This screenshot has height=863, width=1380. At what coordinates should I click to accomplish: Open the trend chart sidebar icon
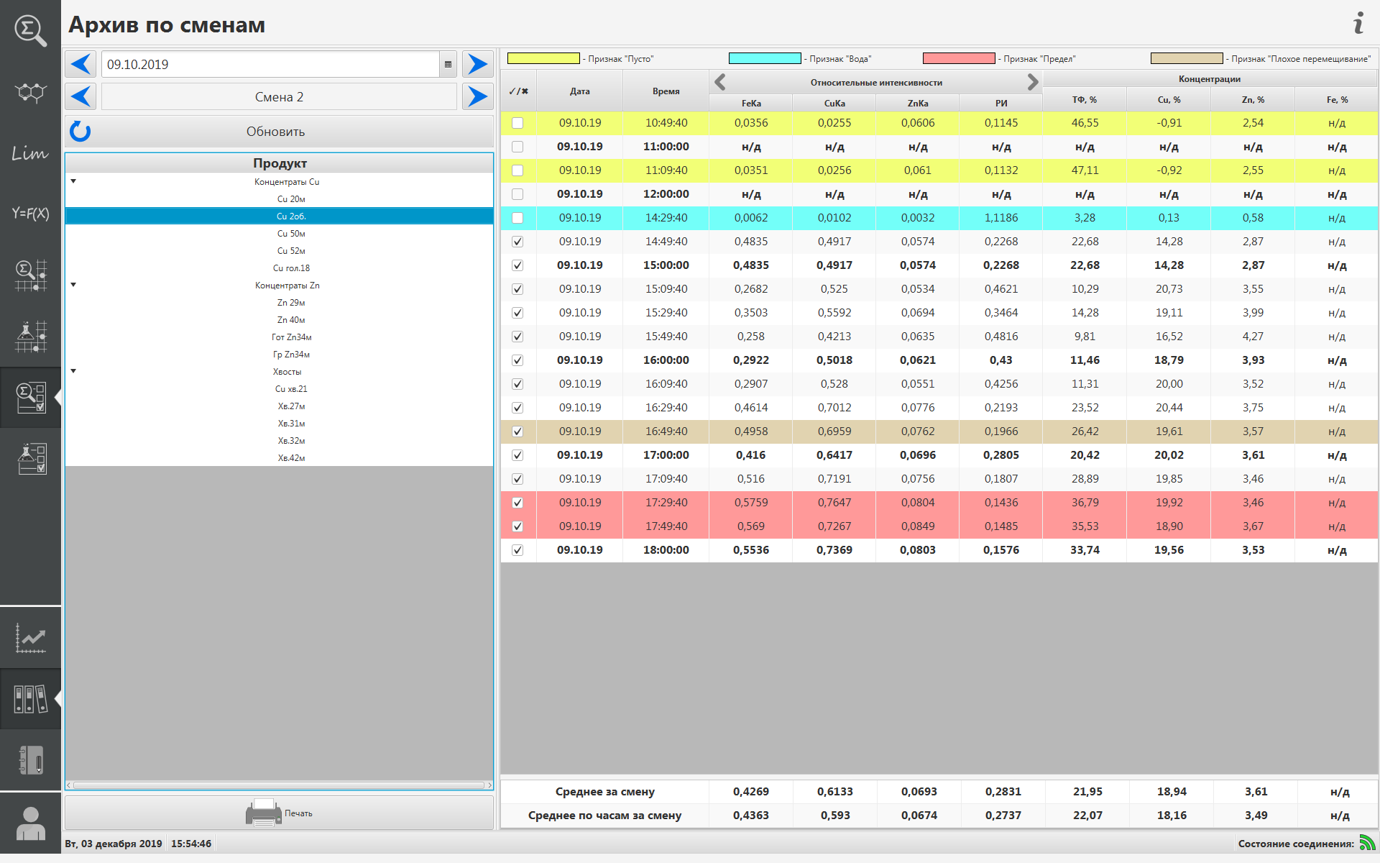point(30,638)
